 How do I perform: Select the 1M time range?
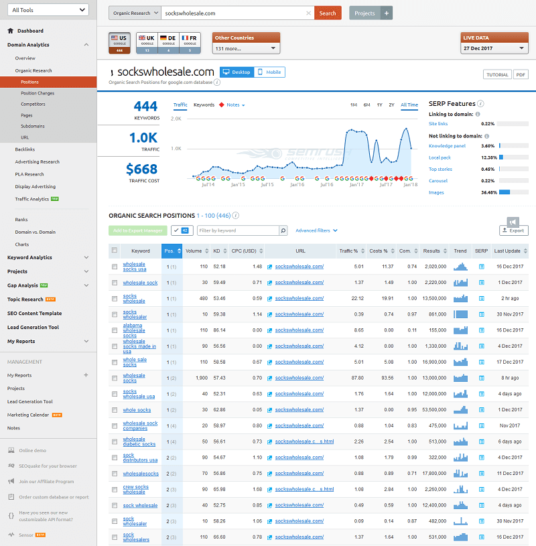point(354,105)
